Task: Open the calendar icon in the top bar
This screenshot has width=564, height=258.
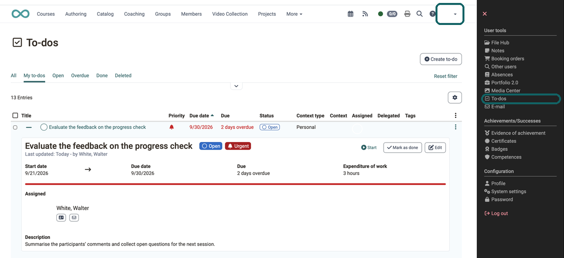Action: [x=350, y=14]
